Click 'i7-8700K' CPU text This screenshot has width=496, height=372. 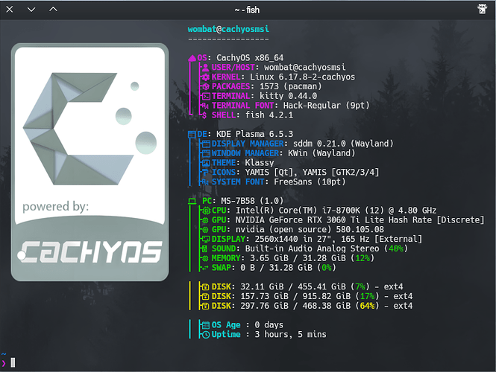341,211
